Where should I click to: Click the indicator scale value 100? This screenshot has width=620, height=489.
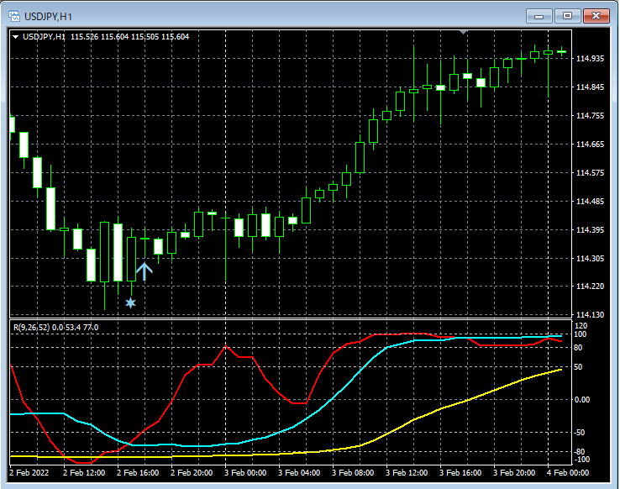(x=579, y=334)
